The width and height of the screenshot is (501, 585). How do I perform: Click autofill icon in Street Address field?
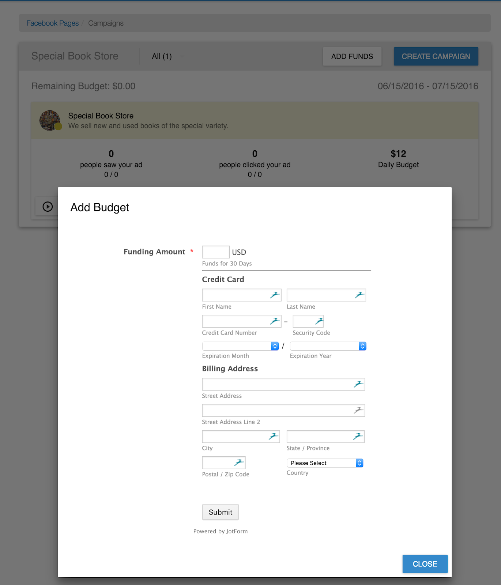pyautogui.click(x=359, y=384)
